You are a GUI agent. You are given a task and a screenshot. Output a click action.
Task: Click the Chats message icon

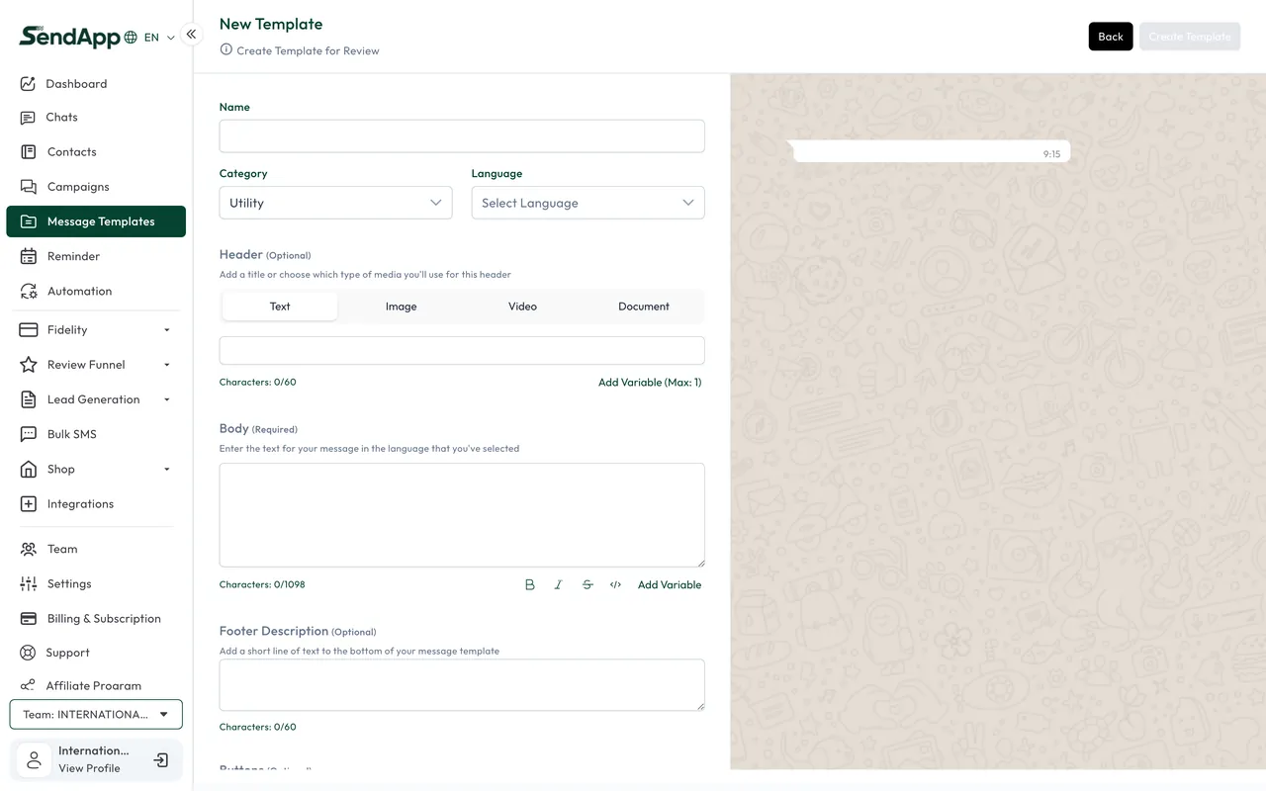[x=28, y=118]
